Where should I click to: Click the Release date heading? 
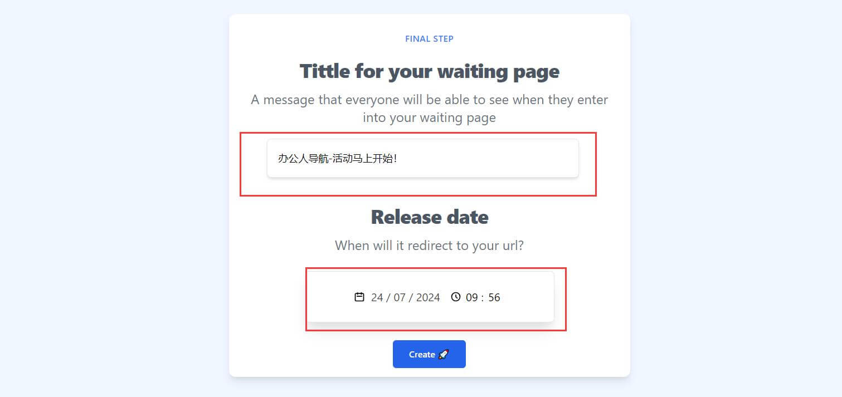pos(429,217)
